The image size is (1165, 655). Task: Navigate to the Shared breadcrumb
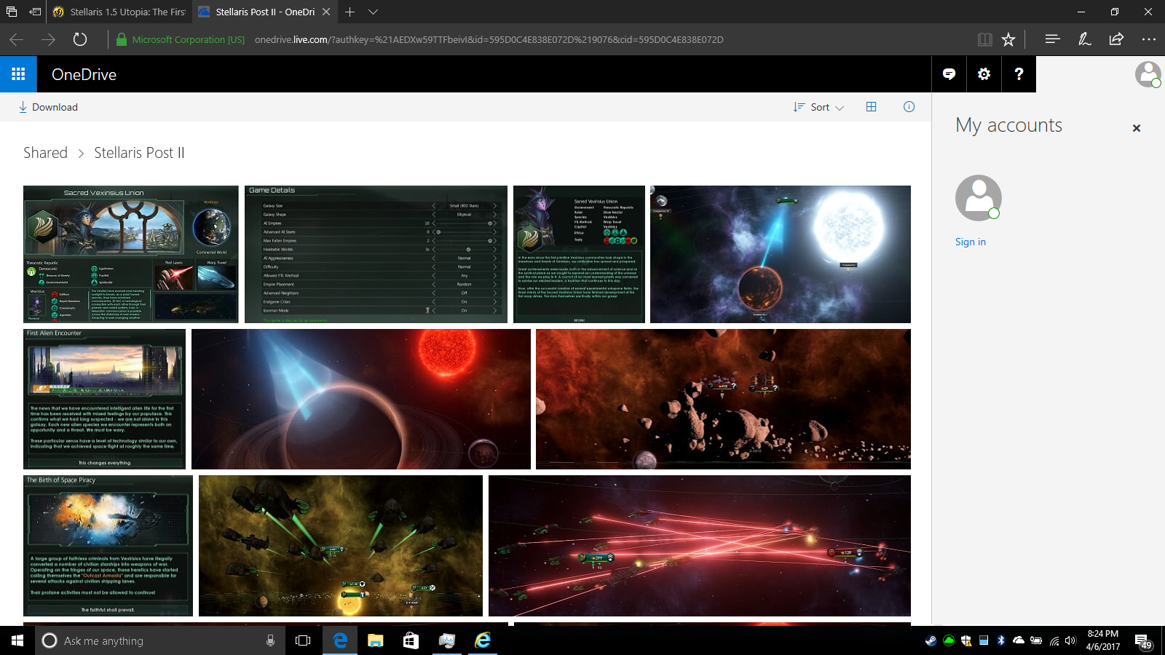tap(45, 153)
